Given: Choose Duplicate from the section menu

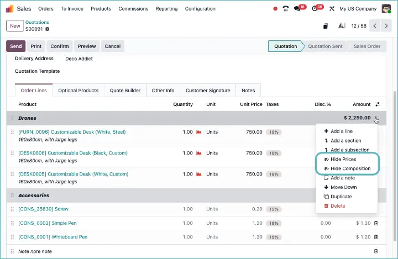Looking at the screenshot, I should click(x=341, y=197).
